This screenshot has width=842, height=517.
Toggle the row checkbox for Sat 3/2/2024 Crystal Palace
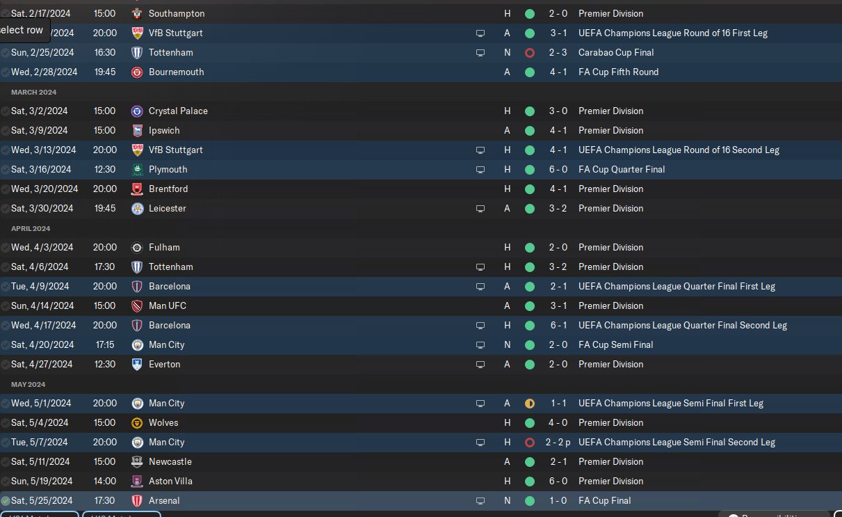click(6, 111)
